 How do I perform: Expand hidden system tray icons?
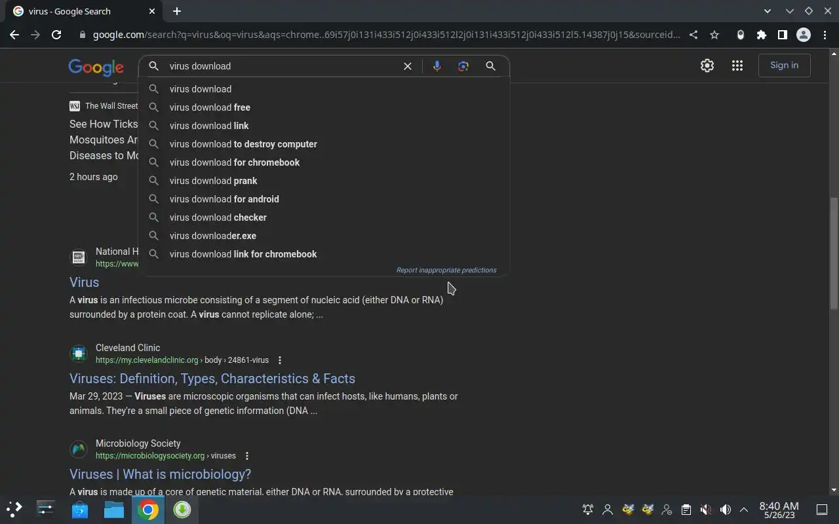[744, 510]
